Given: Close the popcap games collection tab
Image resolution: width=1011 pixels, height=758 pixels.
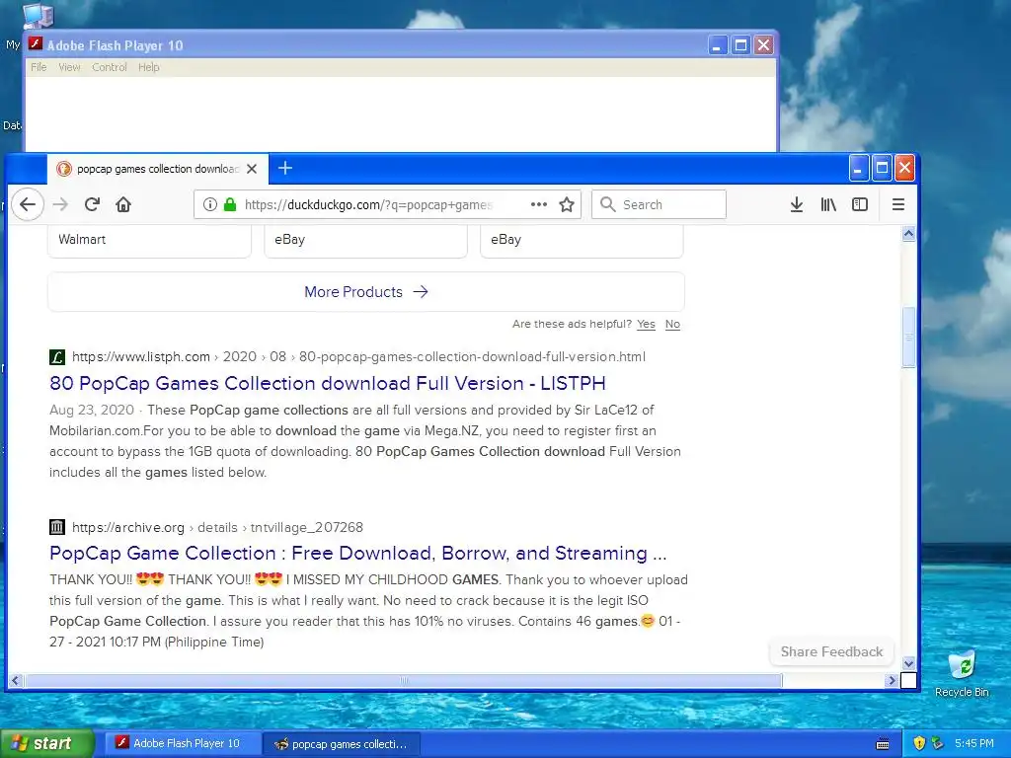Looking at the screenshot, I should 252,169.
